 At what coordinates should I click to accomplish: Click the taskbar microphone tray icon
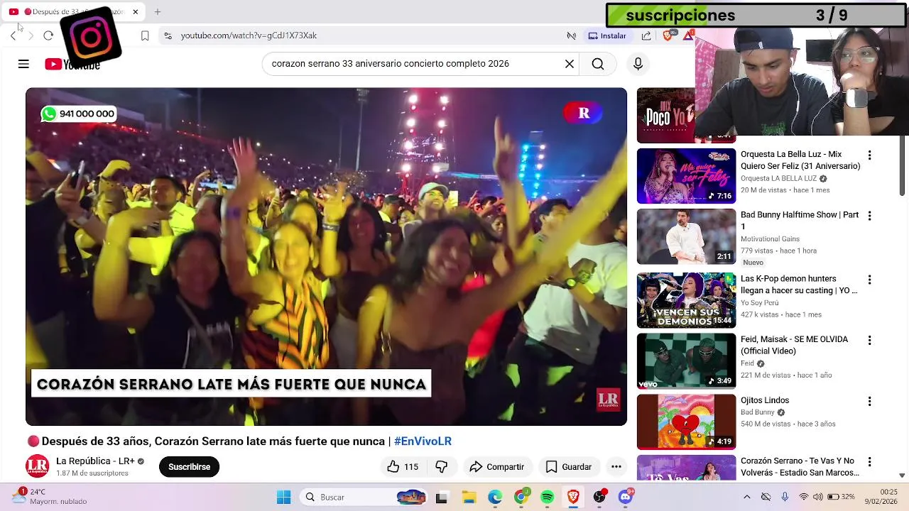[785, 497]
